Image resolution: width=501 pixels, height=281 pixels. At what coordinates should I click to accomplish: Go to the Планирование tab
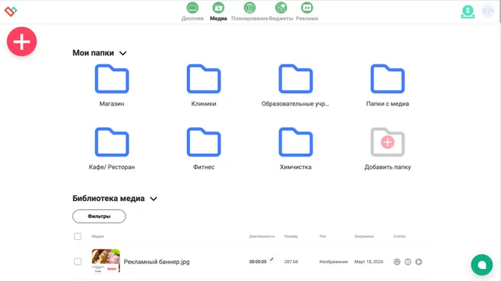coord(250,11)
